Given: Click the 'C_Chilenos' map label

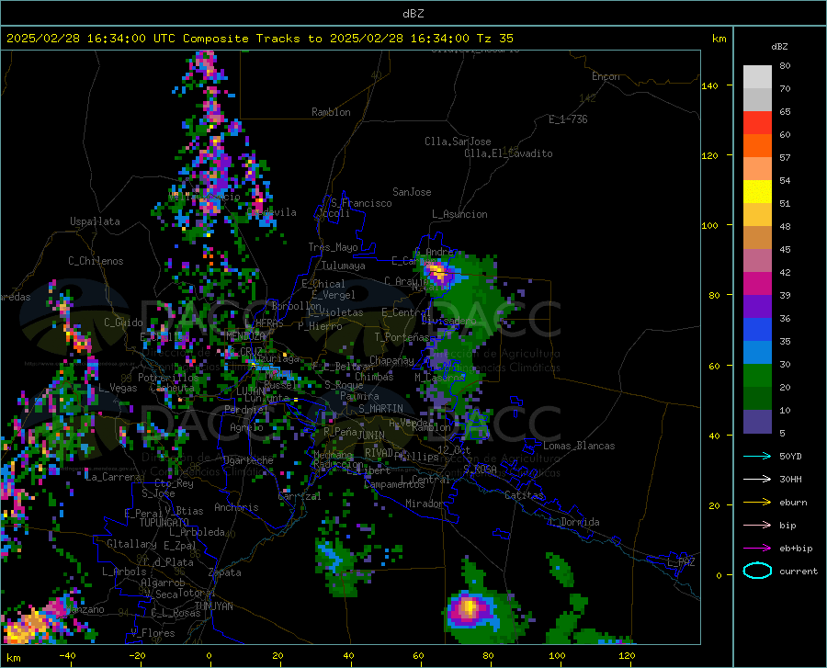Looking at the screenshot, I should (96, 261).
